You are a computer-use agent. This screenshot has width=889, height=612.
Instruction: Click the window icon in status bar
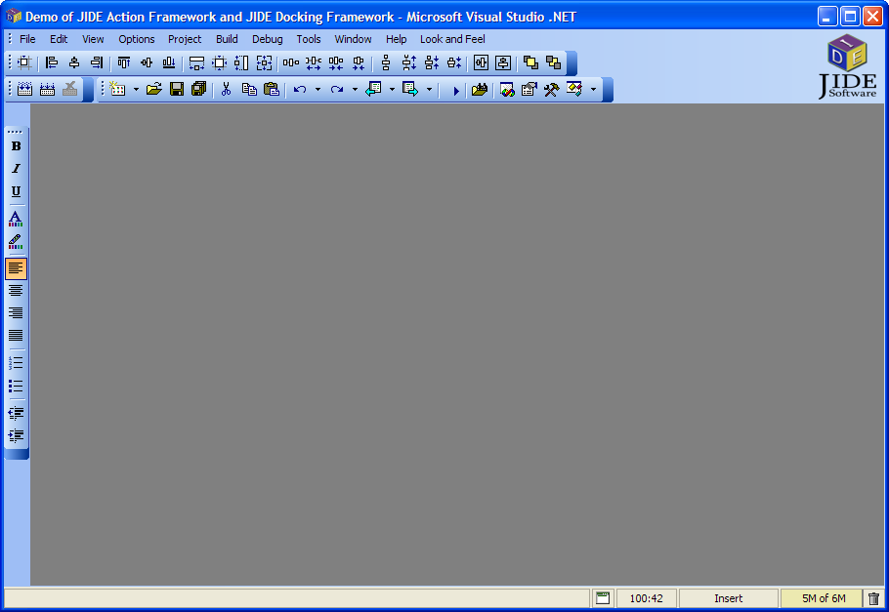click(x=603, y=597)
